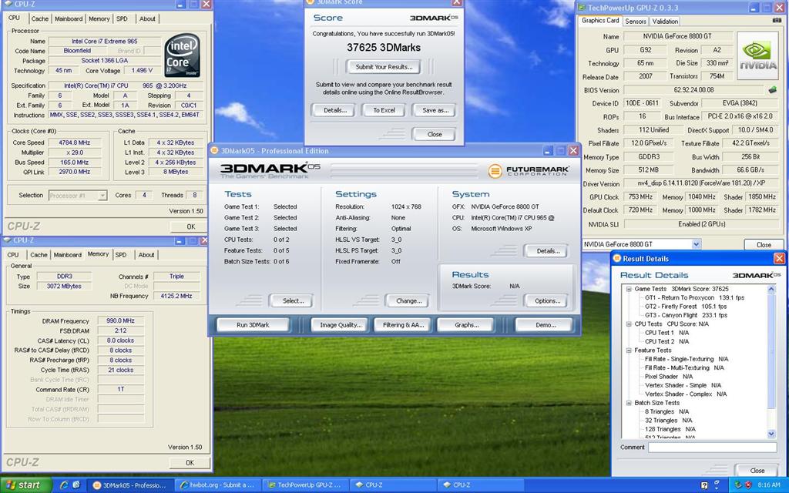The image size is (789, 493).
Task: Click the NVIDIA SLI Enabled (2 GPUs) field
Action: pos(701,224)
